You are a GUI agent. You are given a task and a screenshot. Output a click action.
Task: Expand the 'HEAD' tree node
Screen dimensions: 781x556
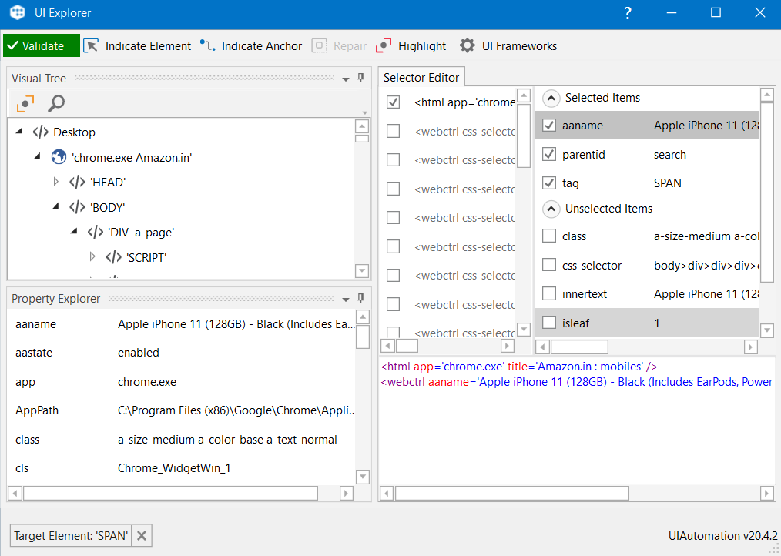click(55, 182)
